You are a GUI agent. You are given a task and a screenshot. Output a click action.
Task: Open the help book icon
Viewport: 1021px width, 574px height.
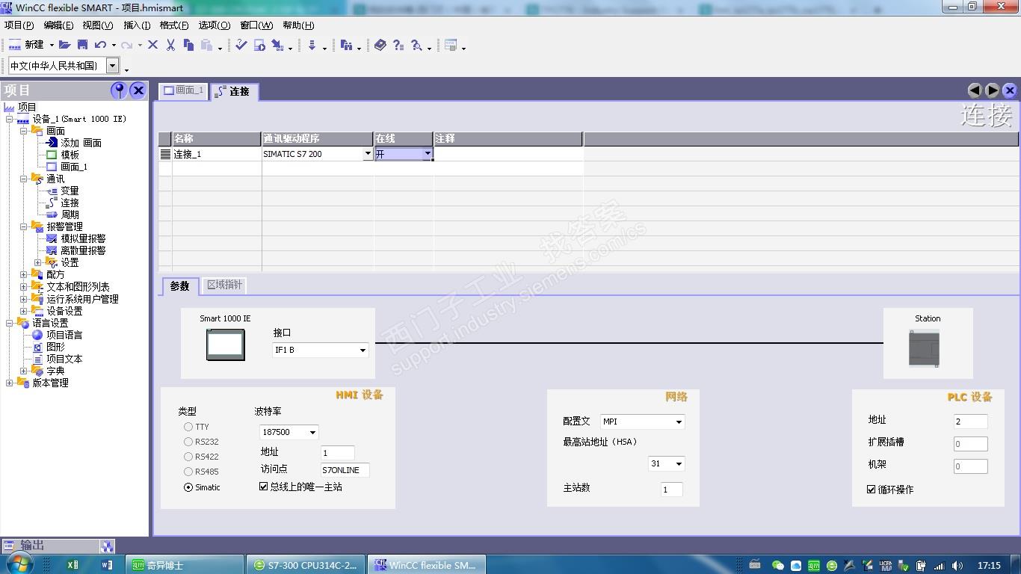click(380, 45)
